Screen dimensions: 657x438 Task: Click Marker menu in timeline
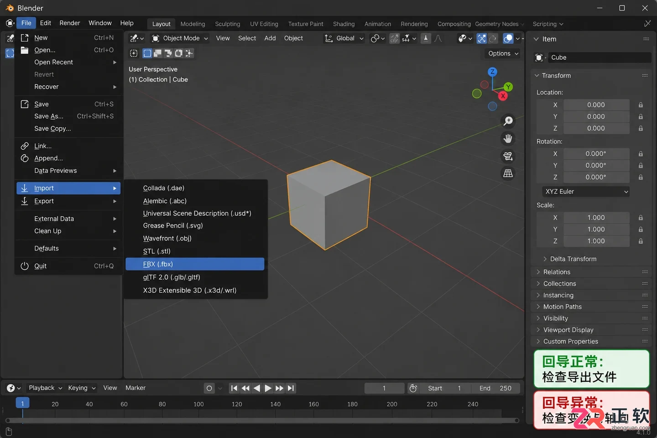136,388
